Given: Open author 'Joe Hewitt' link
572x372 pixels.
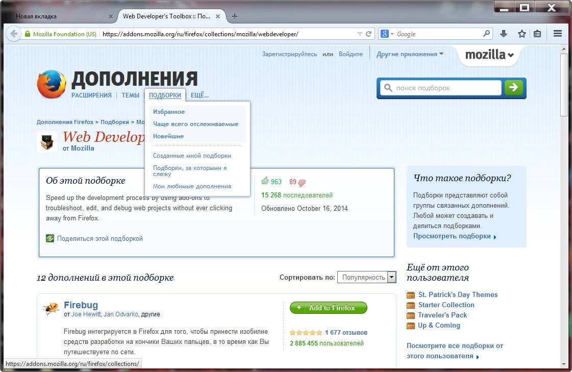Looking at the screenshot, I should point(86,314).
